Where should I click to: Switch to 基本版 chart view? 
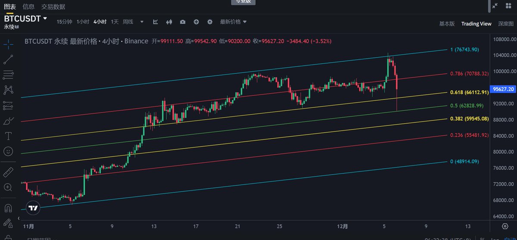coord(447,24)
